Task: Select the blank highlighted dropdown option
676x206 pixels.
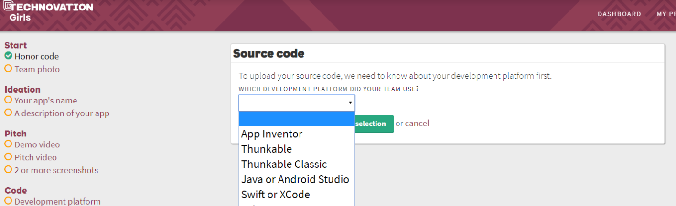Action: [296, 119]
